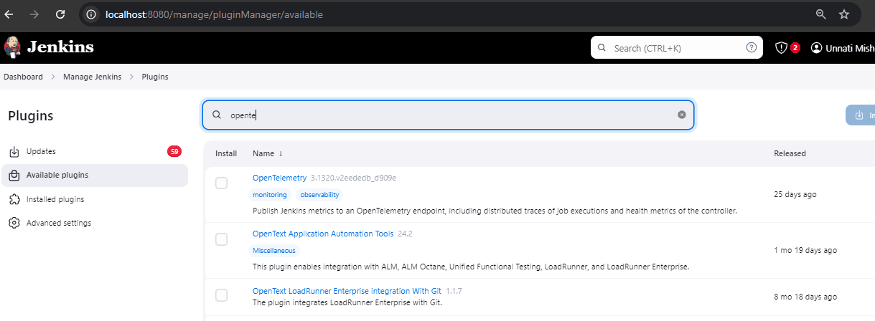Click the observability tag
875x321 pixels.
[x=319, y=195]
